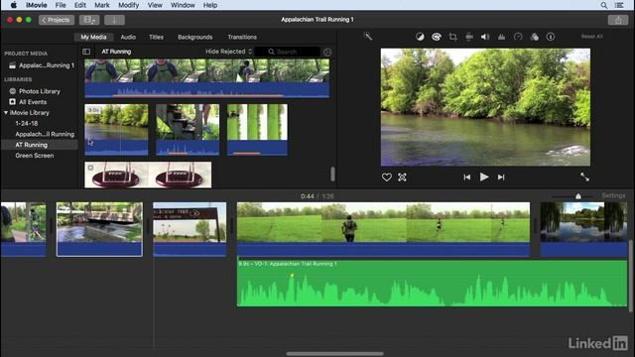Select Photos Library in sidebar

click(x=40, y=91)
